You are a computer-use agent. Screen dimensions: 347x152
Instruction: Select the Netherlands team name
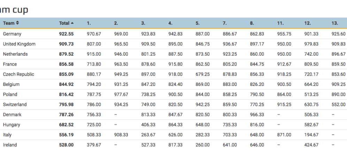[x=15, y=54]
